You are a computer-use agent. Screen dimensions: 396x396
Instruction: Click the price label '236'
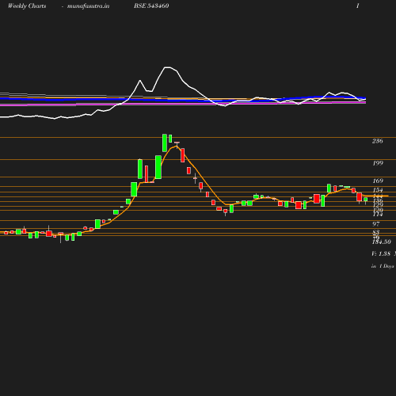(x=378, y=141)
